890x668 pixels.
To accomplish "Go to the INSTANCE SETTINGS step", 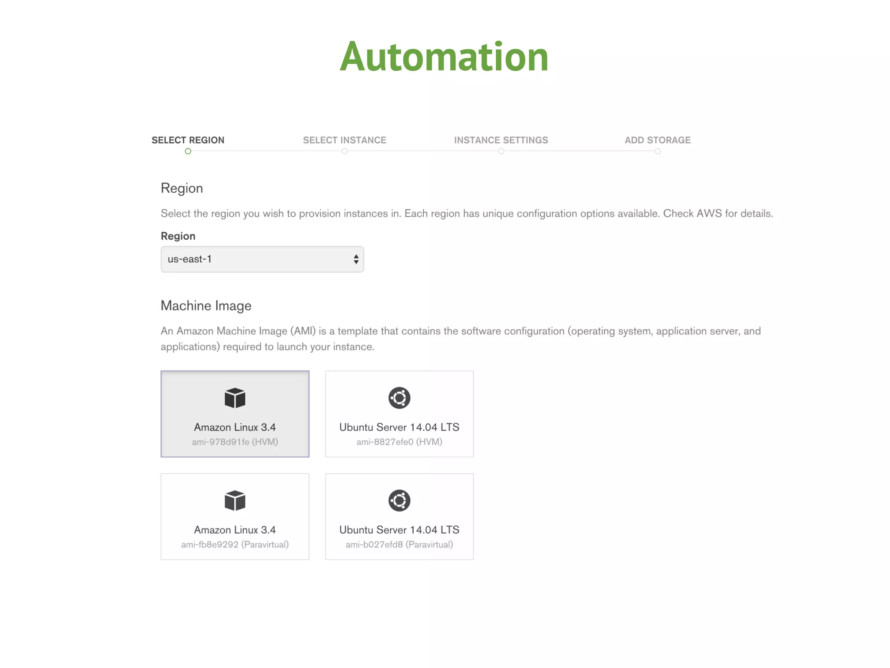I will 501,140.
